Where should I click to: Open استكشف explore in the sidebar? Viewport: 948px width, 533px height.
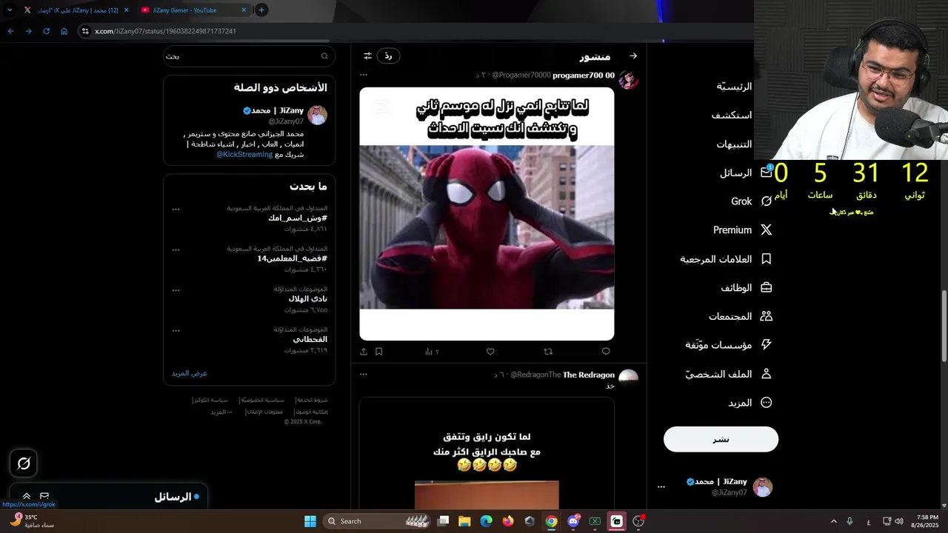click(732, 115)
